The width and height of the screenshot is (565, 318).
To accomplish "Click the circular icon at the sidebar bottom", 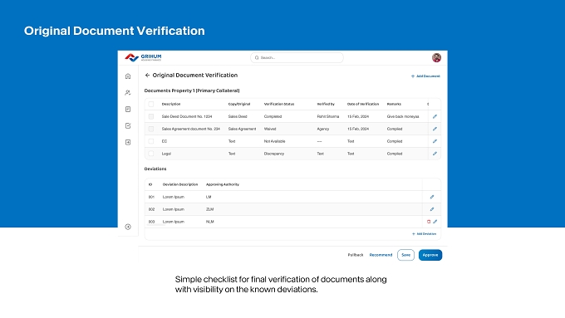I will 128,227.
